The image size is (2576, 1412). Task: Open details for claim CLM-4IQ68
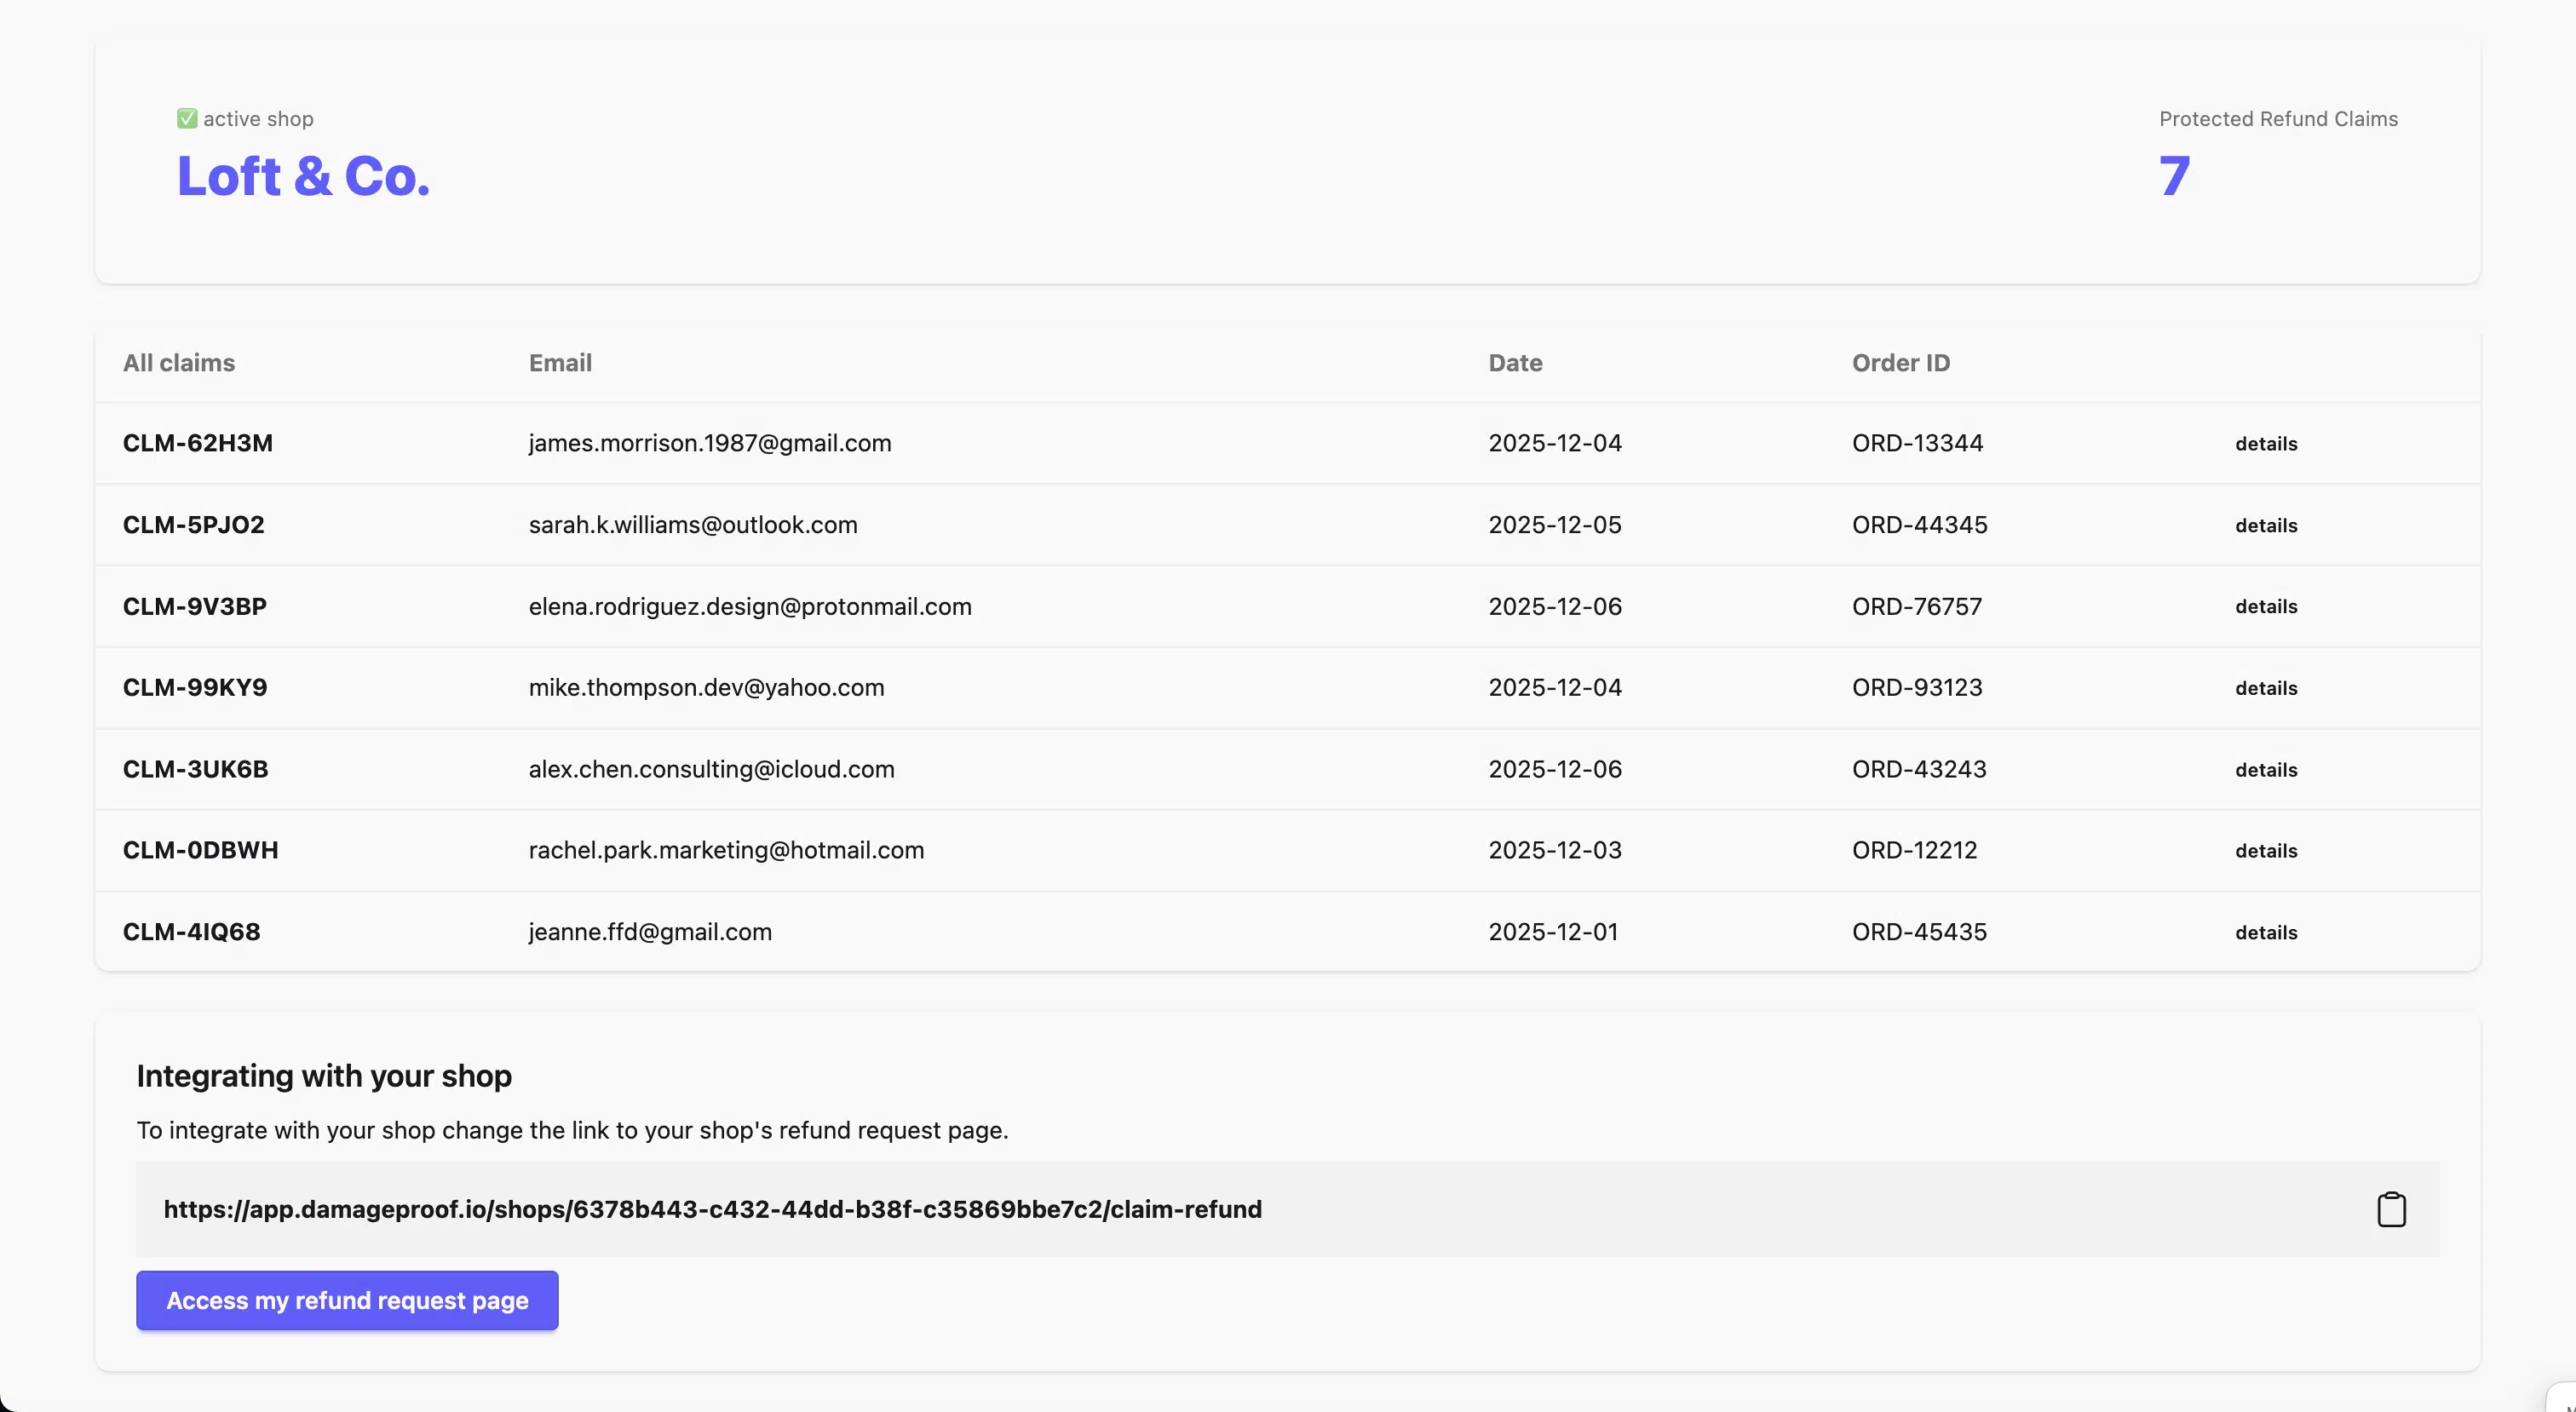coord(2266,933)
